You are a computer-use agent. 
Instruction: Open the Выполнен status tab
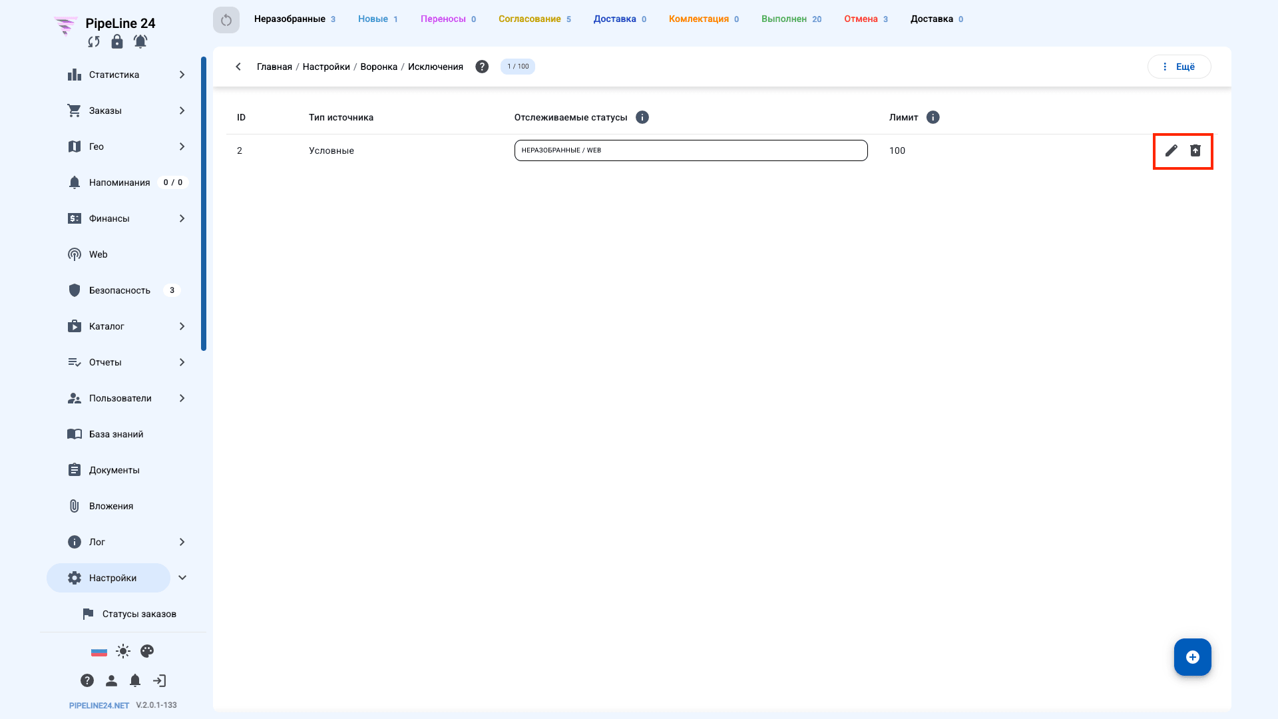coord(791,19)
